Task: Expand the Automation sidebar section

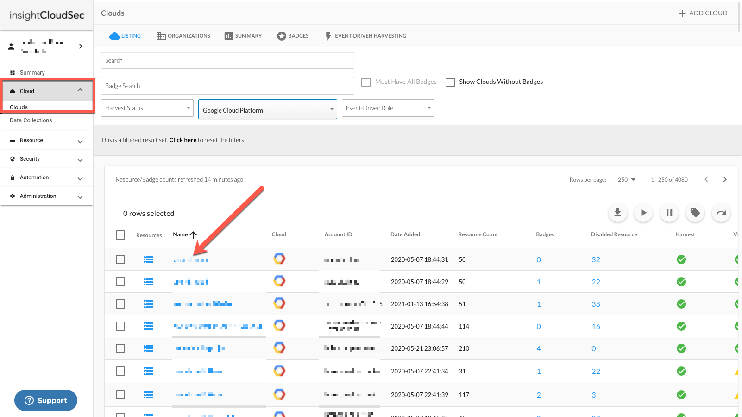Action: click(x=80, y=178)
